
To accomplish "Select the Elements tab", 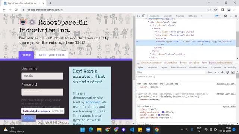I will [155, 16].
